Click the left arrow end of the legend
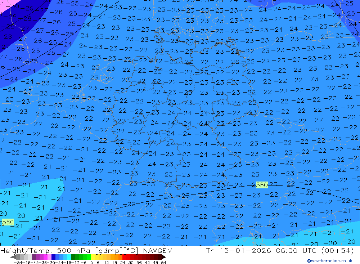 point(13,257)
